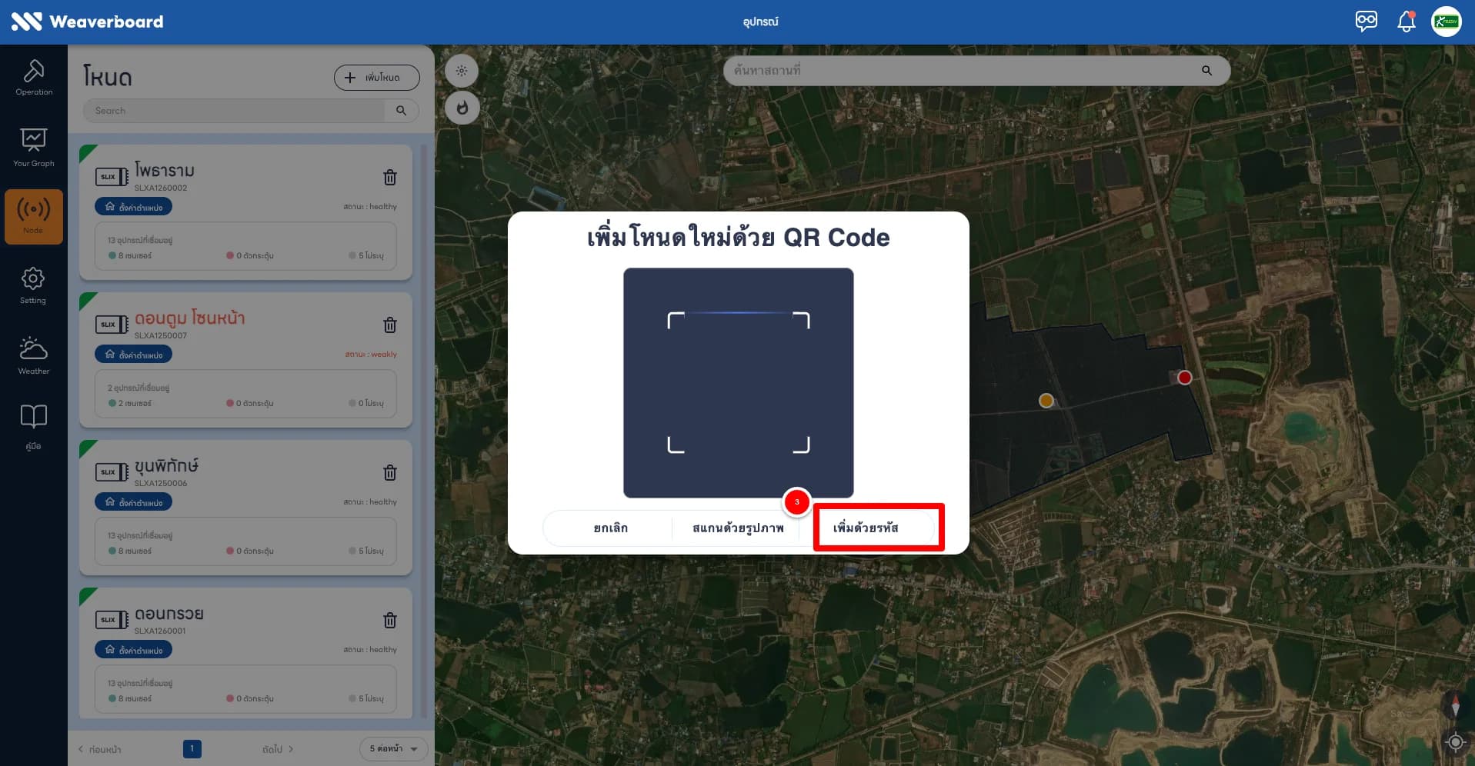Open the chat bot icon in header
This screenshot has width=1475, height=766.
click(x=1367, y=21)
